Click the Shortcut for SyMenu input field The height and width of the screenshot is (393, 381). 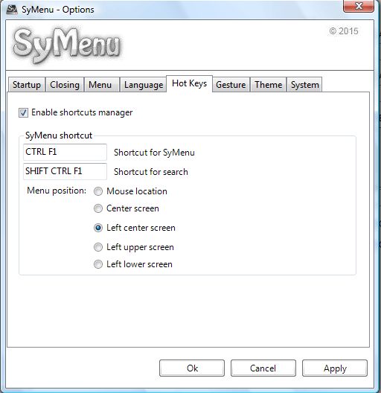tap(65, 152)
